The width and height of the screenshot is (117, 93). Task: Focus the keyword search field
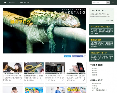pos(99,2)
